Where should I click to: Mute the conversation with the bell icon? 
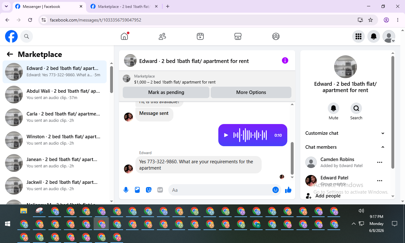[x=333, y=108]
